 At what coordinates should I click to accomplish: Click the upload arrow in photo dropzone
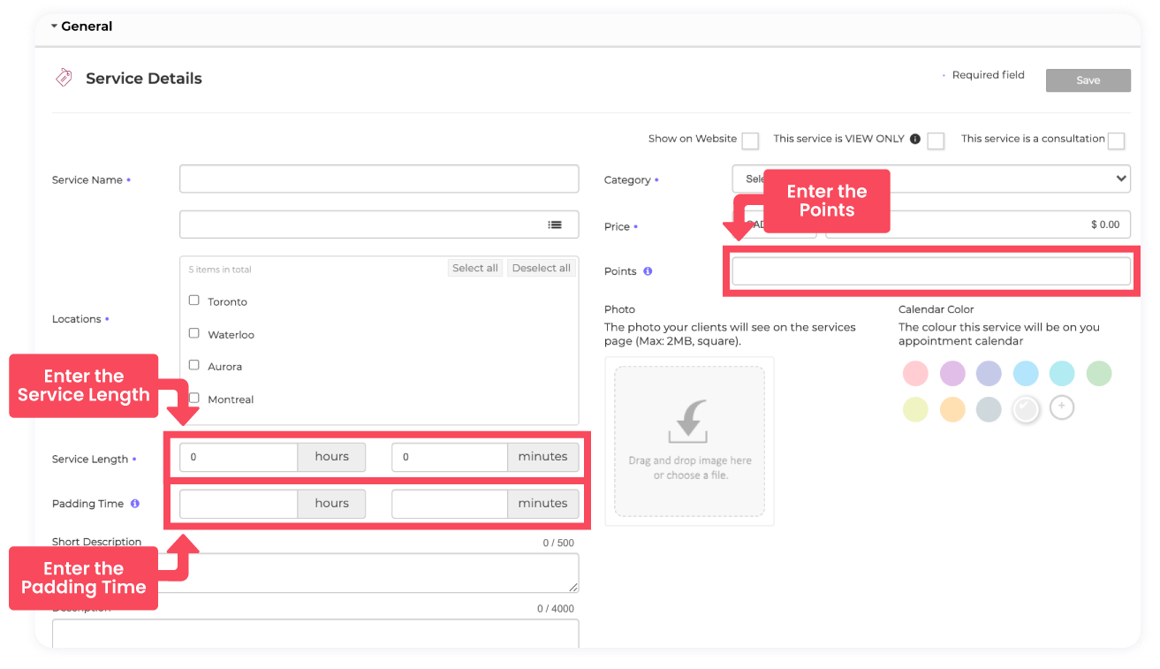689,421
